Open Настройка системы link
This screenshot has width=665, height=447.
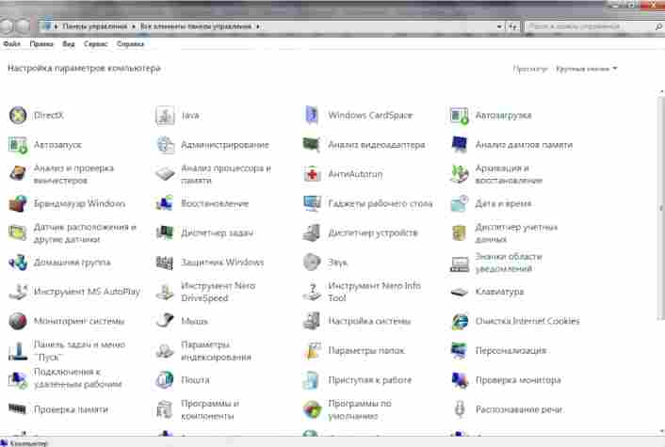coord(369,321)
